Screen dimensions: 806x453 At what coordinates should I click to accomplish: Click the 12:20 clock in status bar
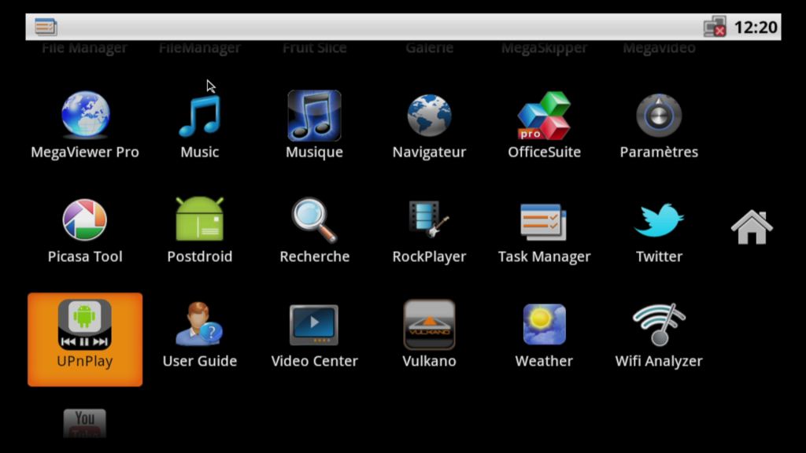click(756, 28)
